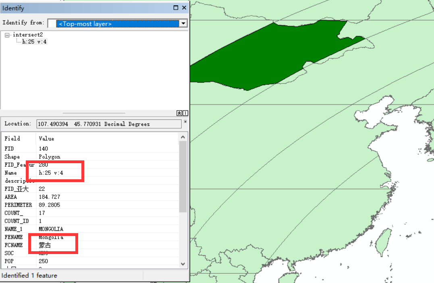Click the NAME_1 row showing MONGOLIA
This screenshot has width=434, height=283.
tap(52, 229)
